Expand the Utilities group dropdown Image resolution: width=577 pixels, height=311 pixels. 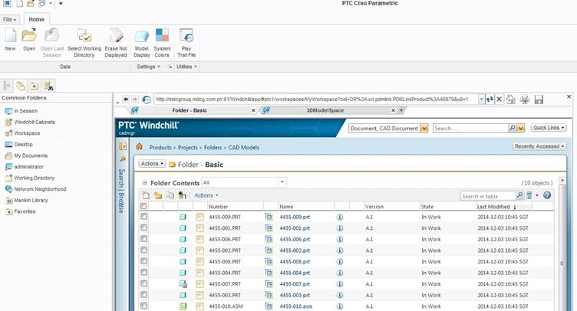coord(186,67)
